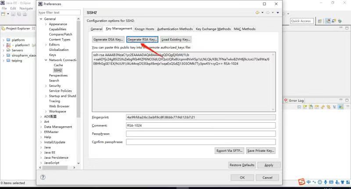Click the preferences tree horizontal scrollbar thumb
The image size is (351, 189).
click(x=55, y=168)
